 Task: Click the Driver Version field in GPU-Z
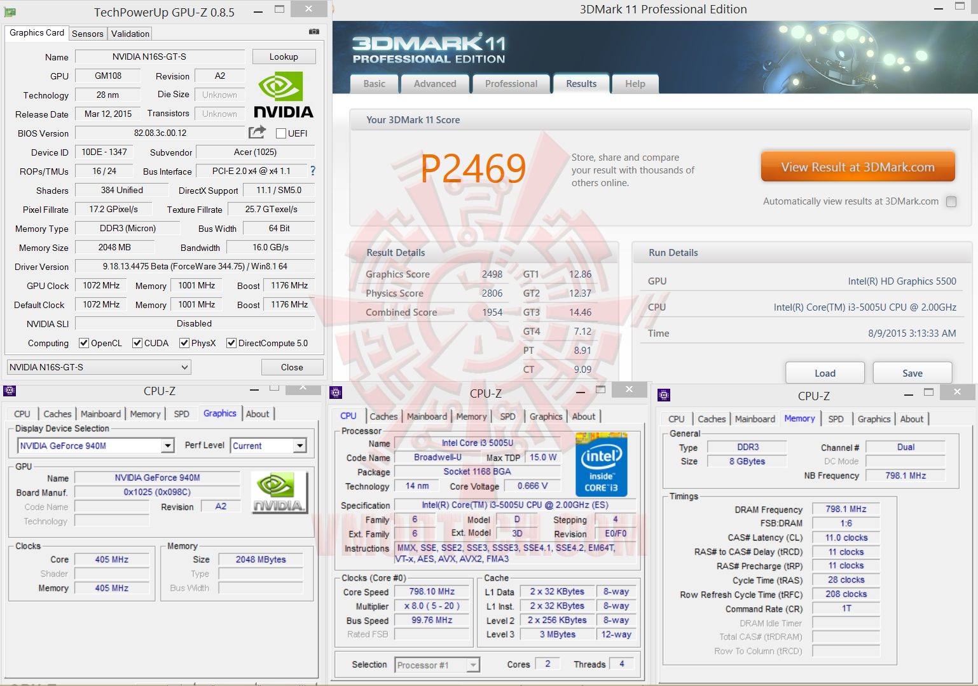pyautogui.click(x=195, y=267)
